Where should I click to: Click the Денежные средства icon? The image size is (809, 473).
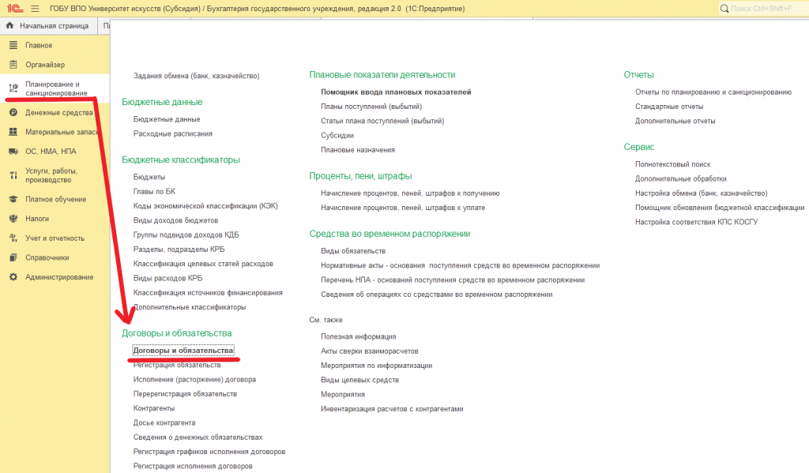tap(13, 112)
